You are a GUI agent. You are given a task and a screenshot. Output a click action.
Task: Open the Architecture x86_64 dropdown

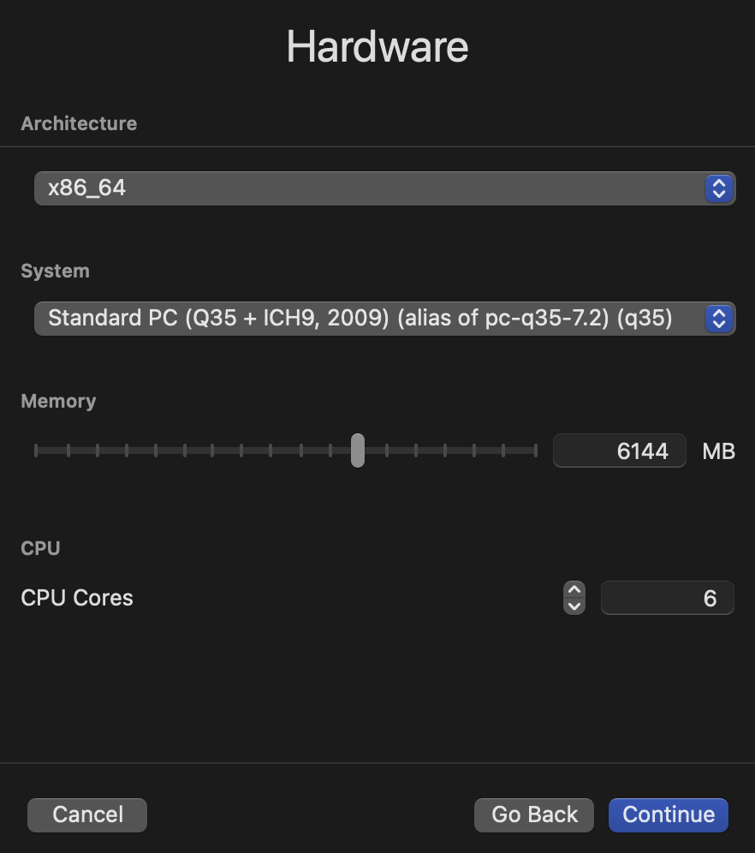385,188
